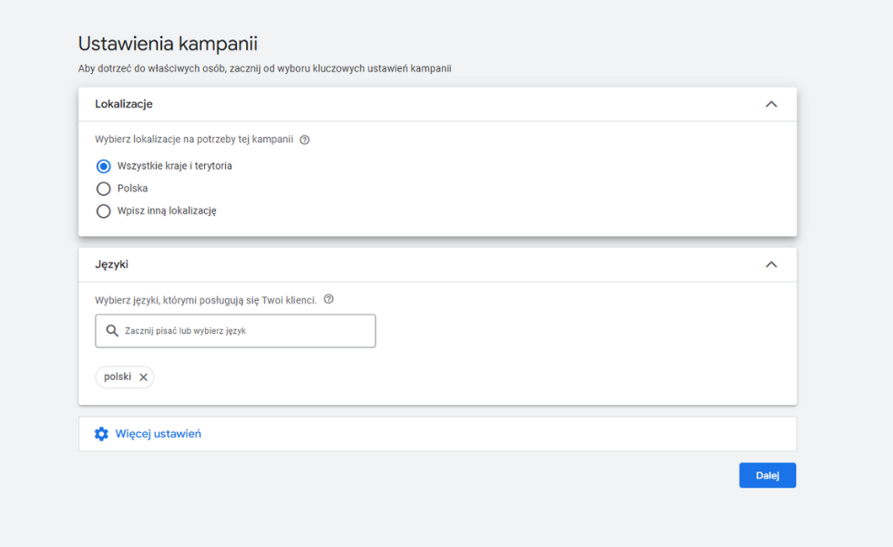Remove the polski language chip with X
This screenshot has width=893, height=547.
click(x=143, y=377)
